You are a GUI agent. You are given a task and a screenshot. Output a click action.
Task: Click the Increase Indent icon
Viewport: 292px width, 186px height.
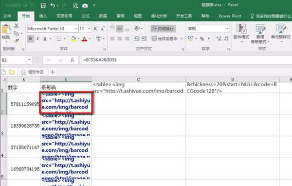click(144, 39)
